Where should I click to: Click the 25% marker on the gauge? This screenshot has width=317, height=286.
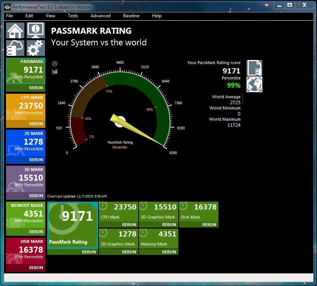88,119
